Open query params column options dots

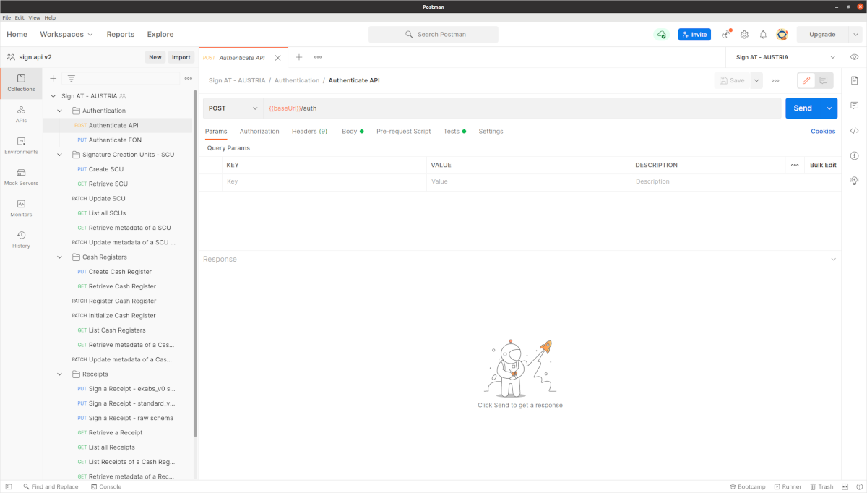[795, 165]
